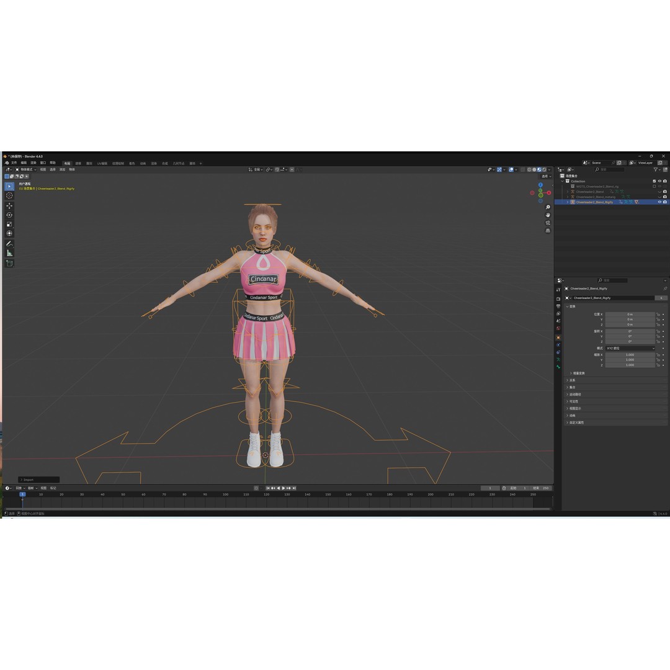
Task: Toggle render camera for Cheerleader2_Blend_Rigify
Action: pos(665,202)
